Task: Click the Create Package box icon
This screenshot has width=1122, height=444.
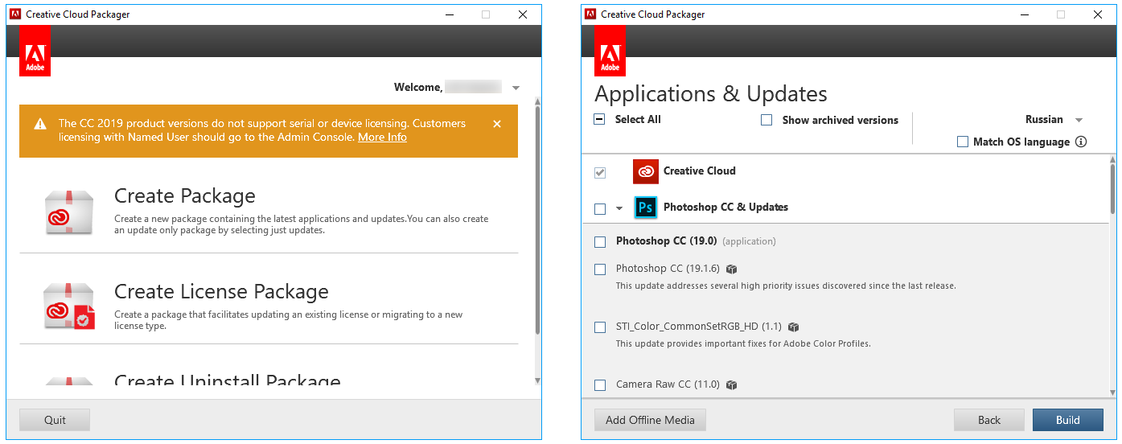Action: [68, 212]
